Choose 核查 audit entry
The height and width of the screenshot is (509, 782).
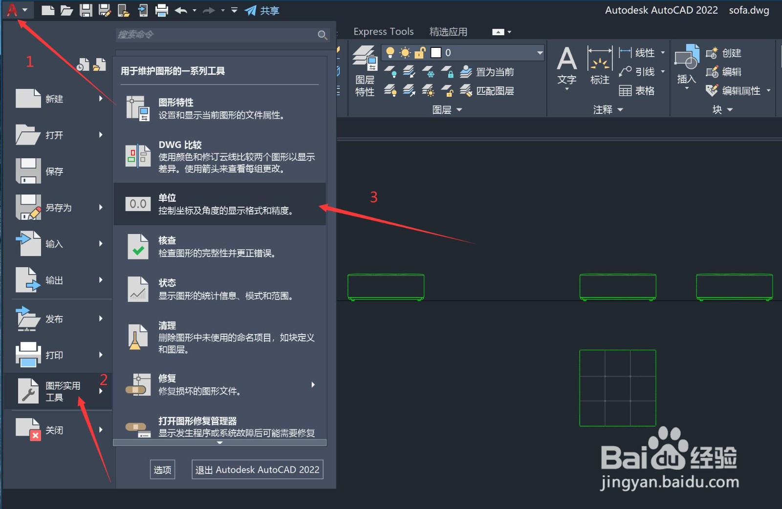tap(220, 247)
